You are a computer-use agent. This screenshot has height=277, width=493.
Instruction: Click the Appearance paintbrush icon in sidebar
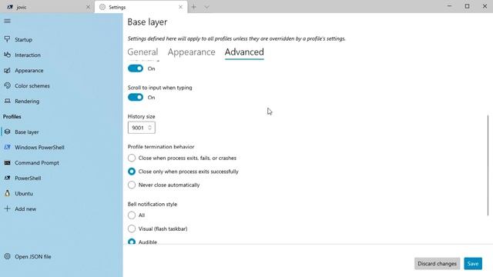click(7, 70)
